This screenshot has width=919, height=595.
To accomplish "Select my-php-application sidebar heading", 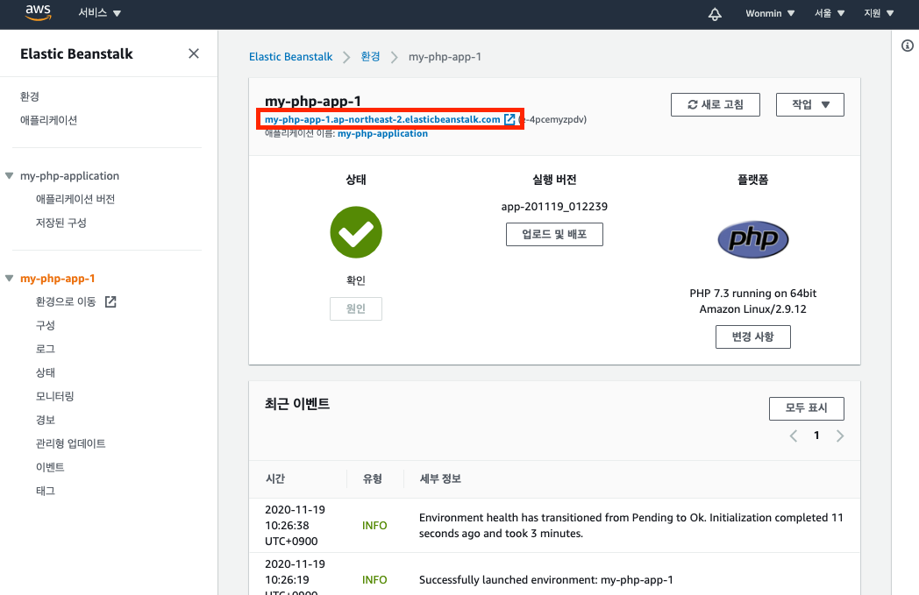I will [x=70, y=175].
